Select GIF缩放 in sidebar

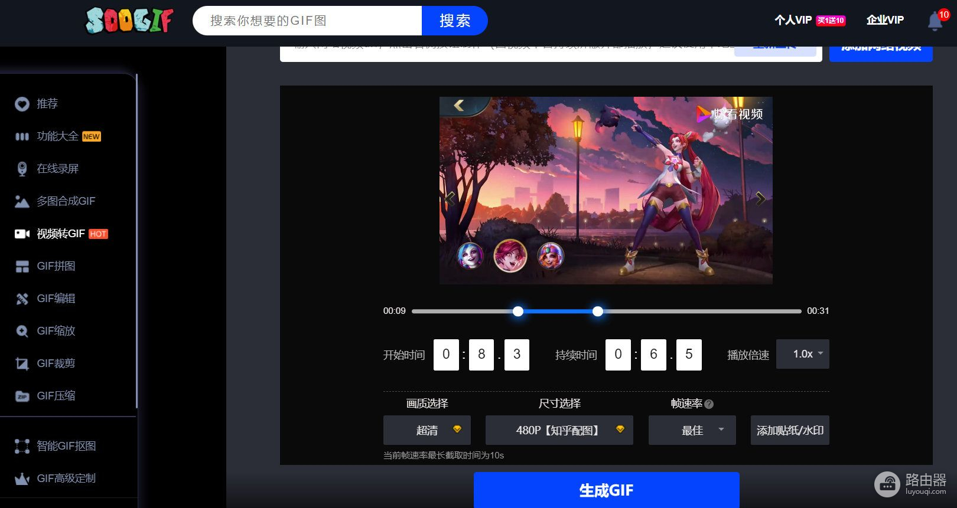click(x=56, y=331)
